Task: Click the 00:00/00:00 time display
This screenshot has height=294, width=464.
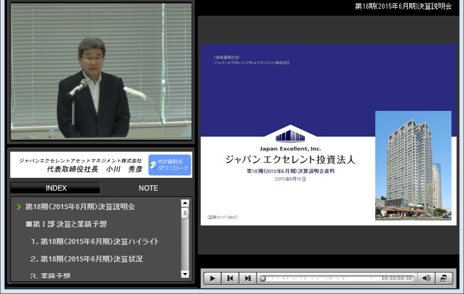Action: [x=397, y=278]
